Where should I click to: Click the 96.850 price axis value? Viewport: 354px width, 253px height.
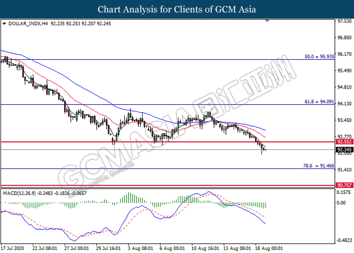[x=344, y=37]
